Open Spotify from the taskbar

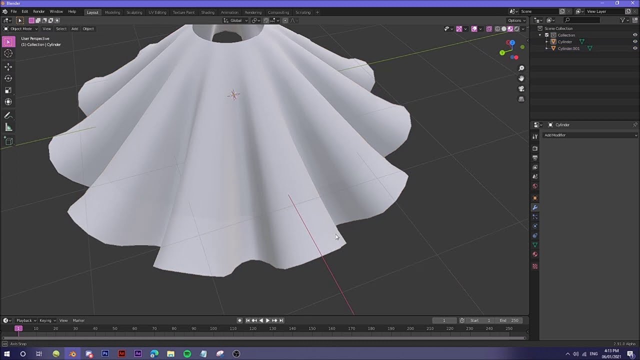[x=187, y=353]
